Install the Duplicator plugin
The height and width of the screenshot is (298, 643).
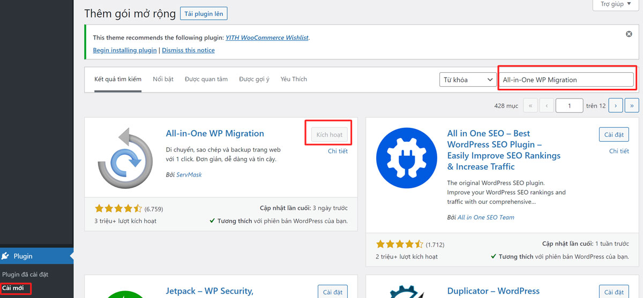(614, 292)
